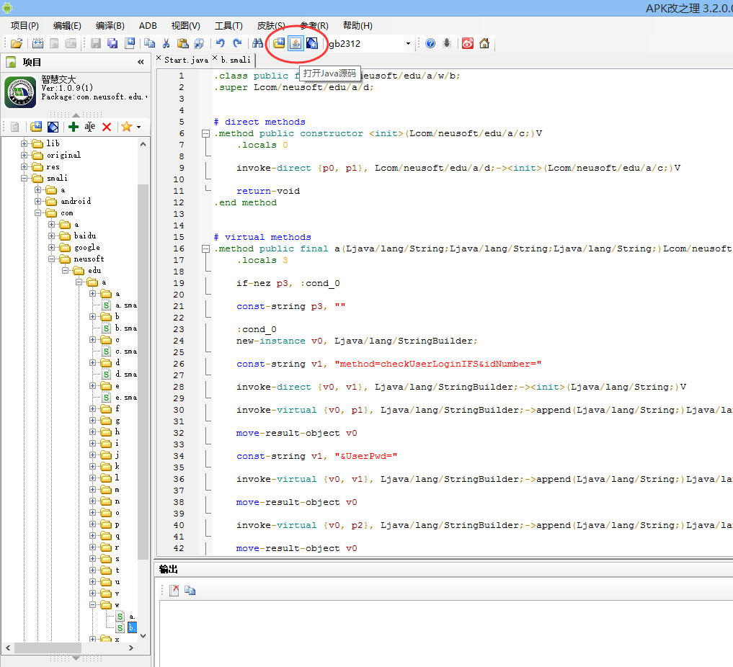
Task: Click the green plus add icon
Action: (74, 127)
